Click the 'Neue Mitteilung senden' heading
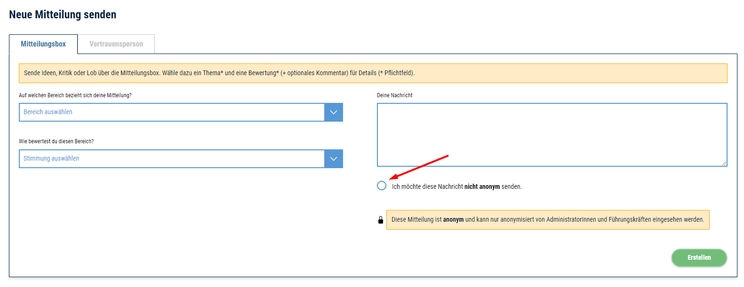Image resolution: width=744 pixels, height=287 pixels. click(63, 15)
